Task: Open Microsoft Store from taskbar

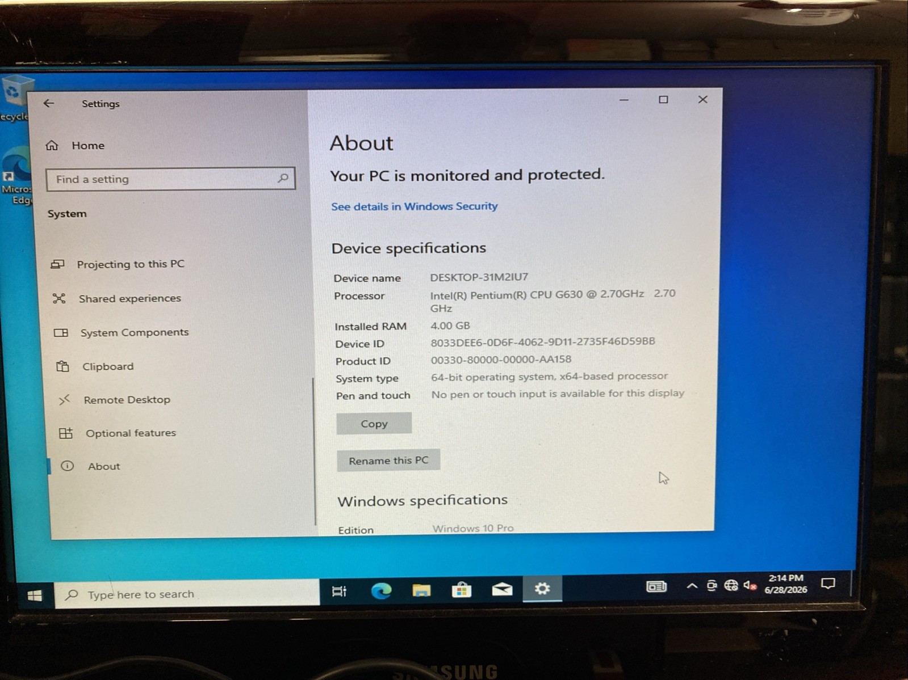Action: [462, 590]
